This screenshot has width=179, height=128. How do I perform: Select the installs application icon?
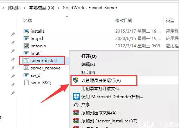[x=26, y=31]
